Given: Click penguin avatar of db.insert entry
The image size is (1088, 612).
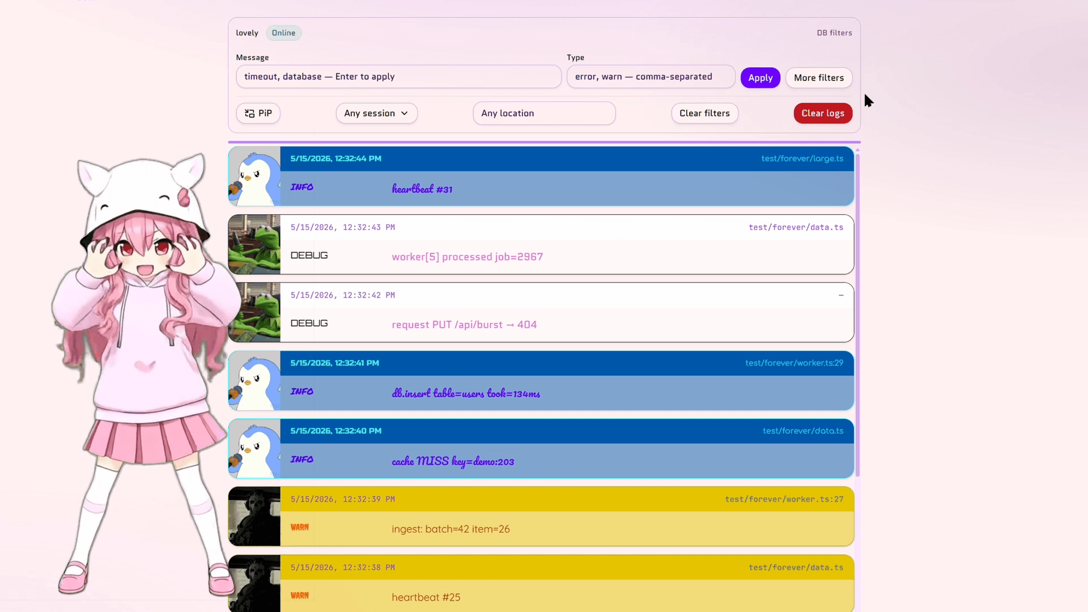Looking at the screenshot, I should point(254,380).
